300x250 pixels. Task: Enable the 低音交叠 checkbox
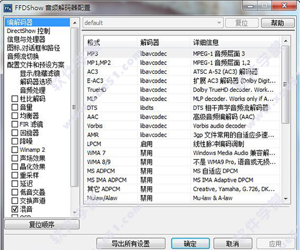click(x=15, y=192)
